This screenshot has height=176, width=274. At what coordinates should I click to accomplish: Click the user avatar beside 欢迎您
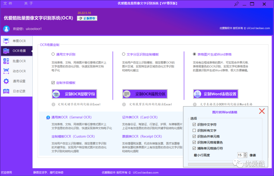[6, 29]
